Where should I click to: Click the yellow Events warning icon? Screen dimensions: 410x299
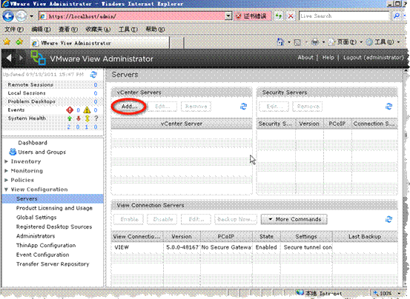[87, 110]
